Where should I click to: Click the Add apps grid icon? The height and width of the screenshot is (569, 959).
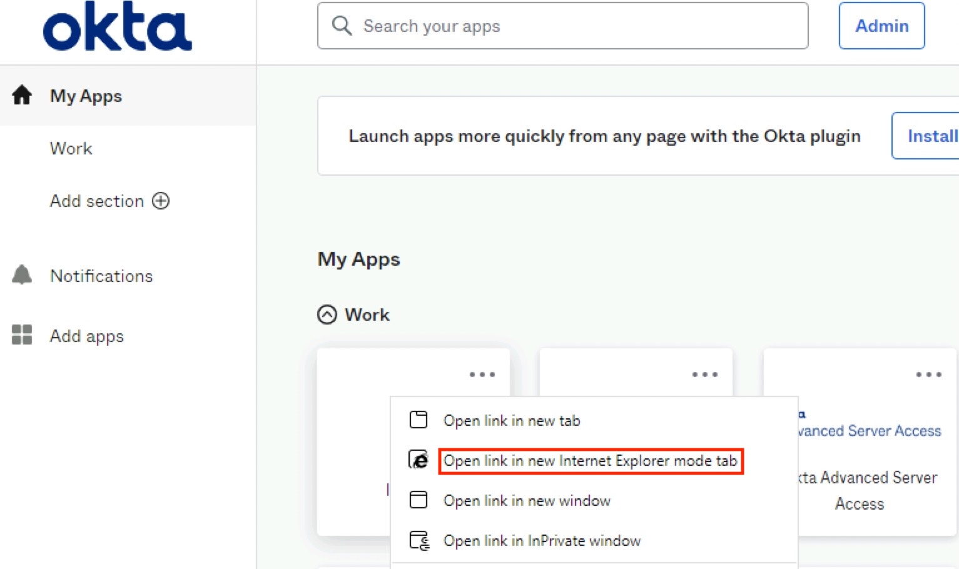click(x=22, y=335)
